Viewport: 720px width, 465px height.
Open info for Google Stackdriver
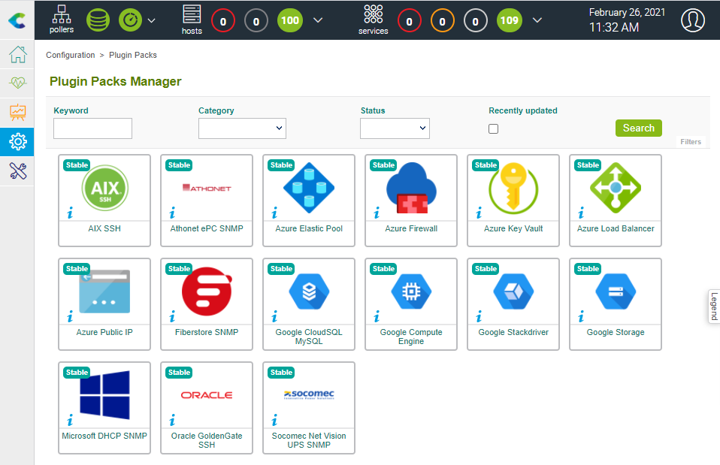point(479,317)
